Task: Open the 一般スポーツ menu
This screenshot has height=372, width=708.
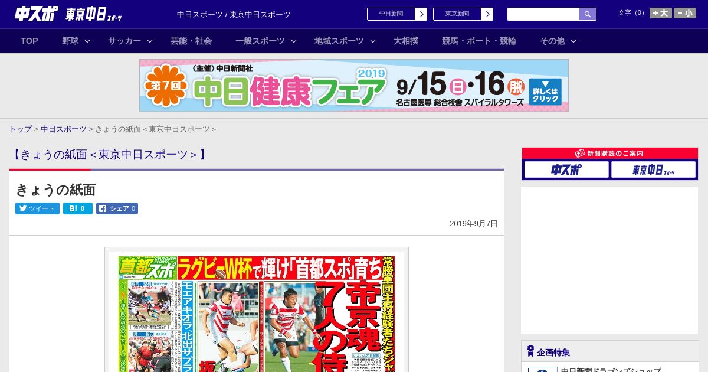Action: tap(260, 41)
